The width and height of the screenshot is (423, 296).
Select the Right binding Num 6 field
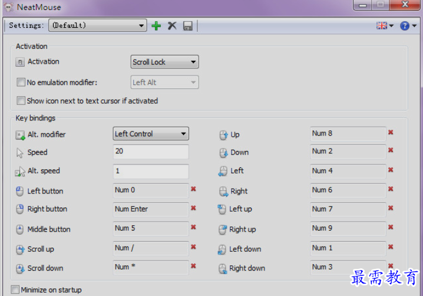click(x=348, y=190)
